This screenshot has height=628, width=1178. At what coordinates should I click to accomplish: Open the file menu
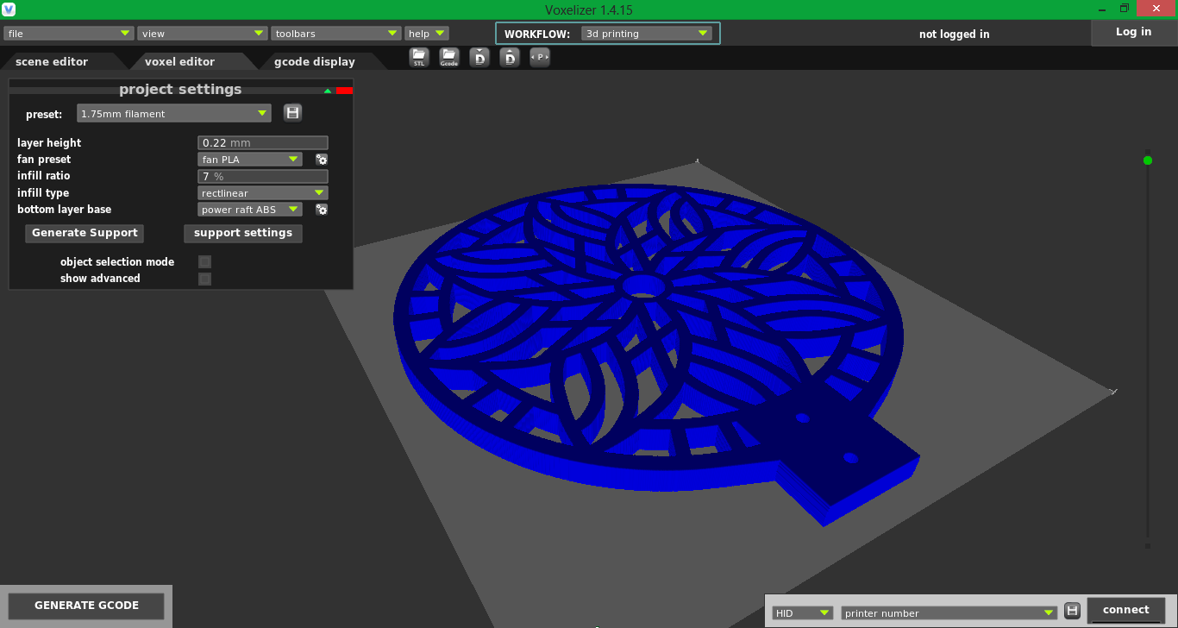tap(68, 34)
